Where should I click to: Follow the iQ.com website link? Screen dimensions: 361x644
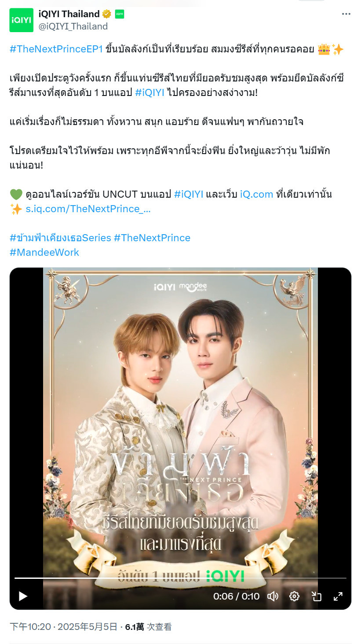257,194
